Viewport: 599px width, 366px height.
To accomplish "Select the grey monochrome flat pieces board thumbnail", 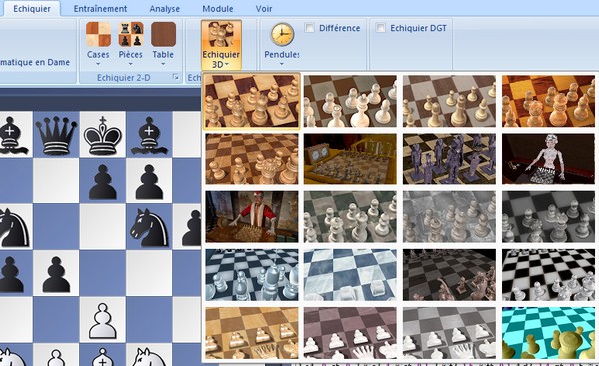I will click(x=449, y=333).
